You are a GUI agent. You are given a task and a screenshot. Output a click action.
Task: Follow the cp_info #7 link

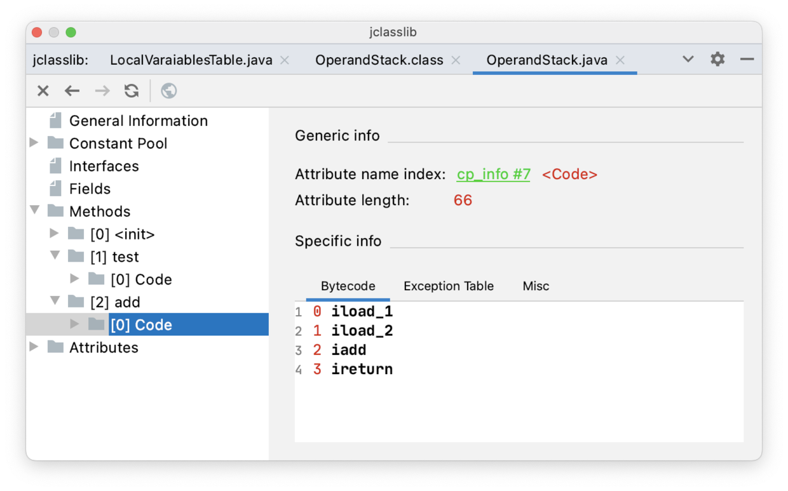pos(493,175)
